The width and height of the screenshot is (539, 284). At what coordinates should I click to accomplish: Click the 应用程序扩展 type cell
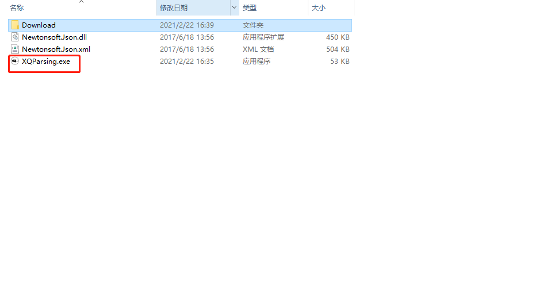[x=263, y=37]
